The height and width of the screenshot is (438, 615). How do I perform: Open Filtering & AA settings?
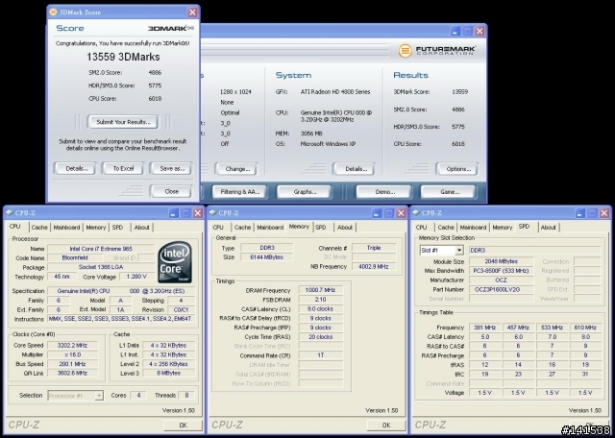(x=240, y=192)
